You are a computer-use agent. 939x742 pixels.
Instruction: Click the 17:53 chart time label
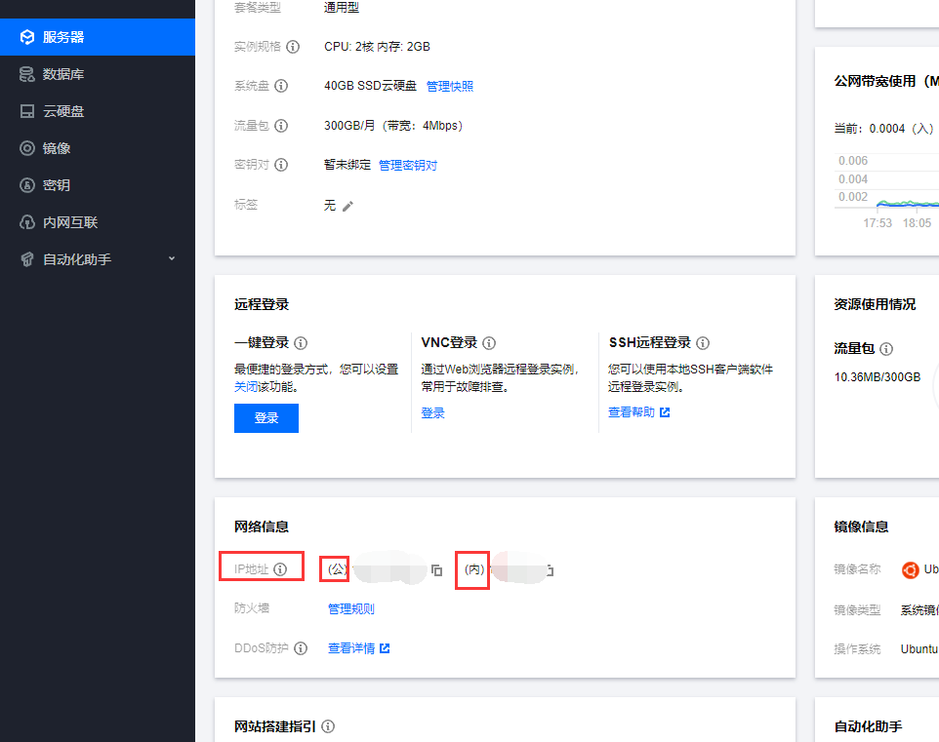click(x=878, y=223)
